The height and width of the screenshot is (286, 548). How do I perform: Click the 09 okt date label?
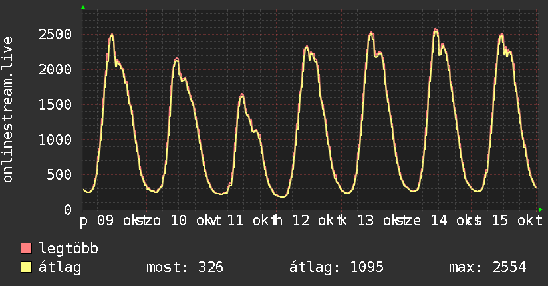tap(118, 221)
